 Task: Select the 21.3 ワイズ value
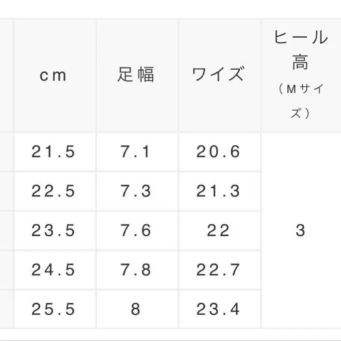pos(218,191)
